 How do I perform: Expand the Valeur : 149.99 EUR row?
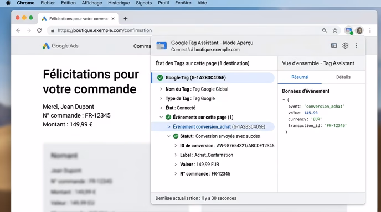(176, 165)
